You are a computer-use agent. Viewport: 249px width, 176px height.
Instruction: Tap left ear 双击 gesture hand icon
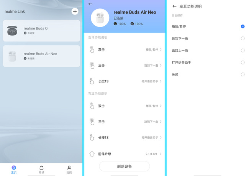click(92, 49)
